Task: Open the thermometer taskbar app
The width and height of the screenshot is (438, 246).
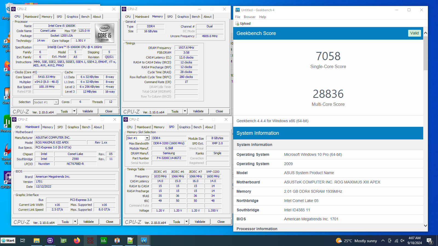Action: pyautogui.click(x=117, y=241)
